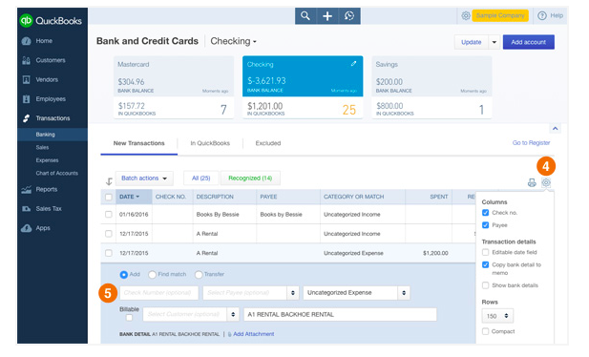The width and height of the screenshot is (589, 357).
Task: Click the Reports chart icon
Action: pos(27,189)
